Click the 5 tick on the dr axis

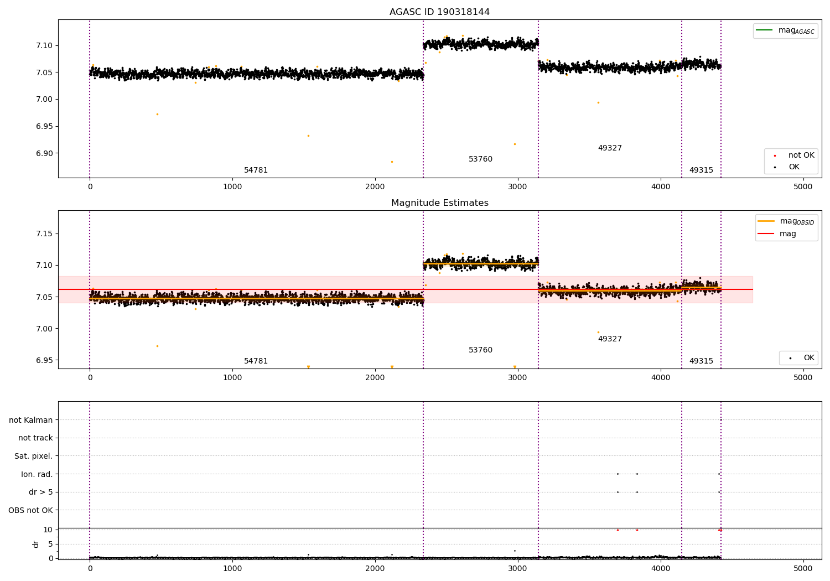[50, 544]
